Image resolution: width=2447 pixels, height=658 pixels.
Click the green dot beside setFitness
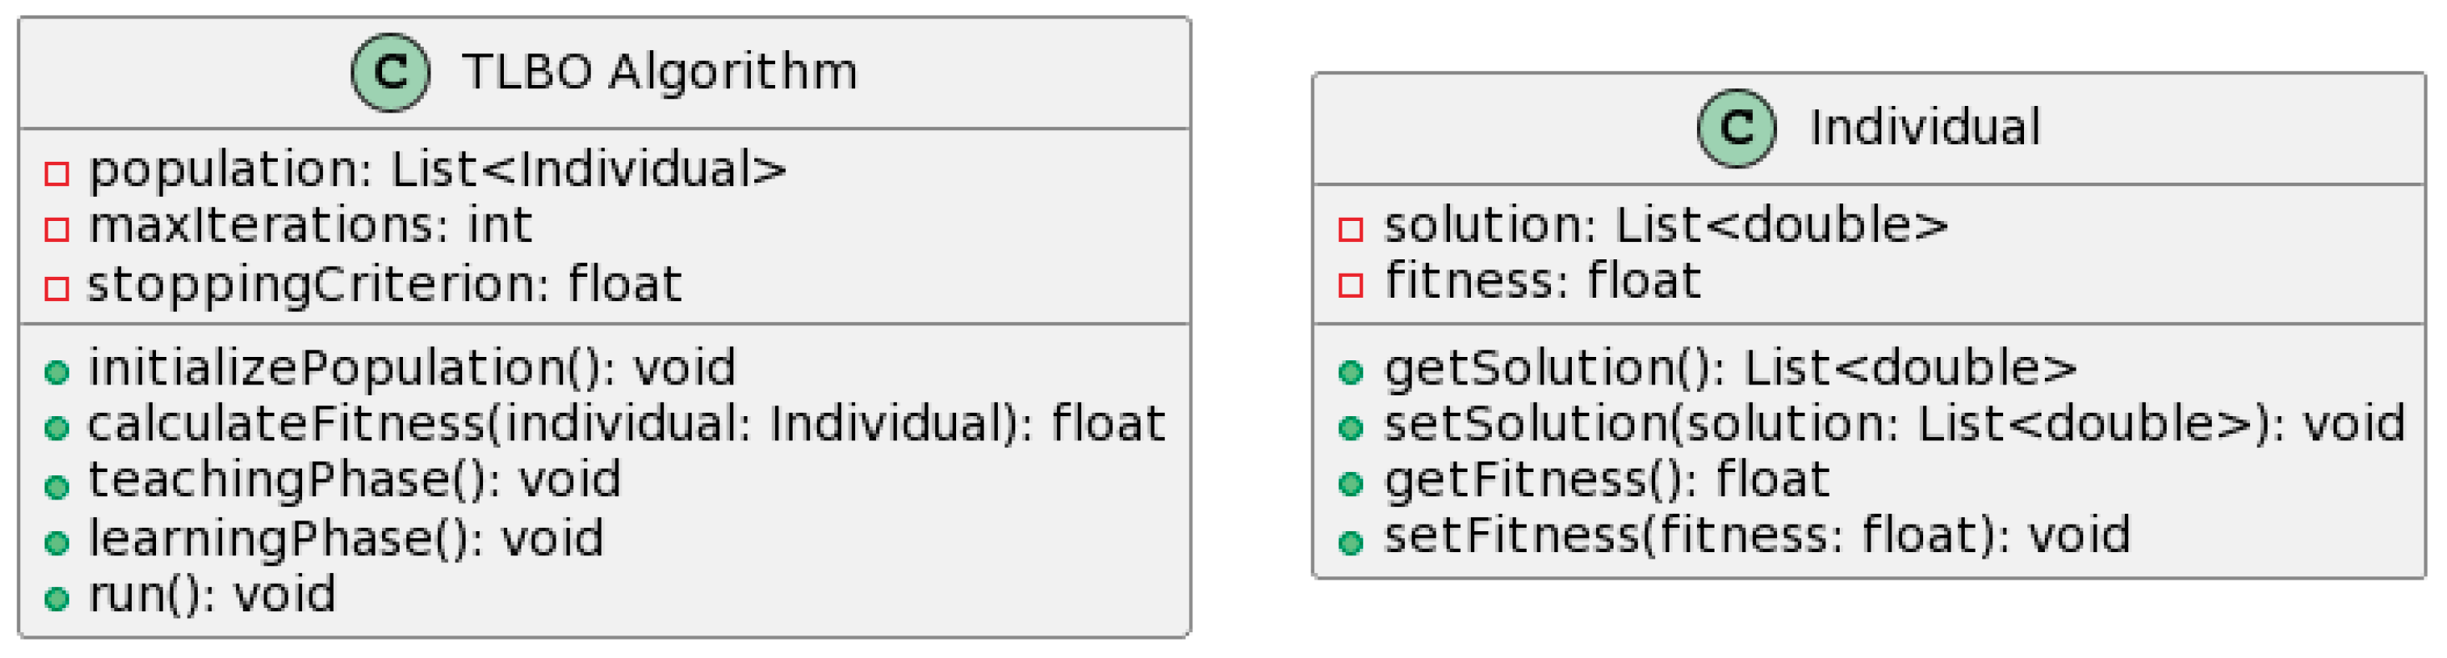point(1351,543)
